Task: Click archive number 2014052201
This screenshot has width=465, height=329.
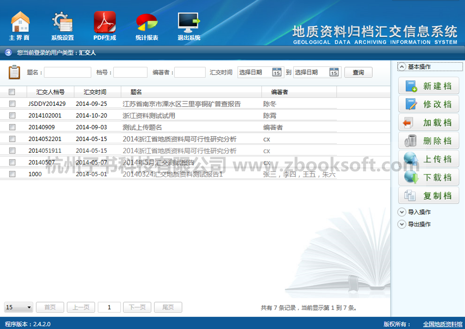Action: (x=45, y=139)
